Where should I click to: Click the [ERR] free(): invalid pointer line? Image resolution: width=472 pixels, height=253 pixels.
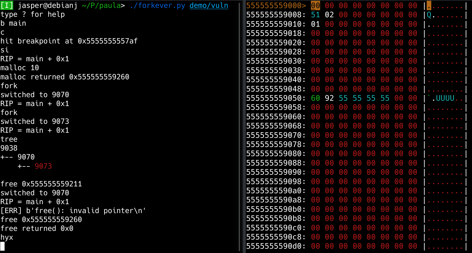point(73,211)
